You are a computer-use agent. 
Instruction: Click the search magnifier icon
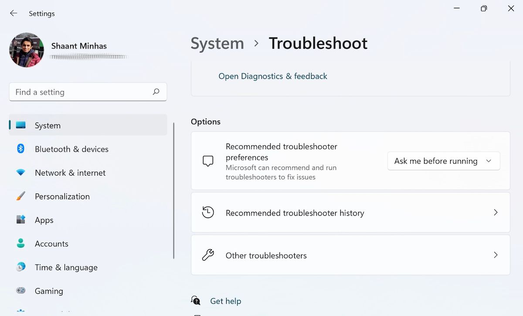[x=156, y=92]
